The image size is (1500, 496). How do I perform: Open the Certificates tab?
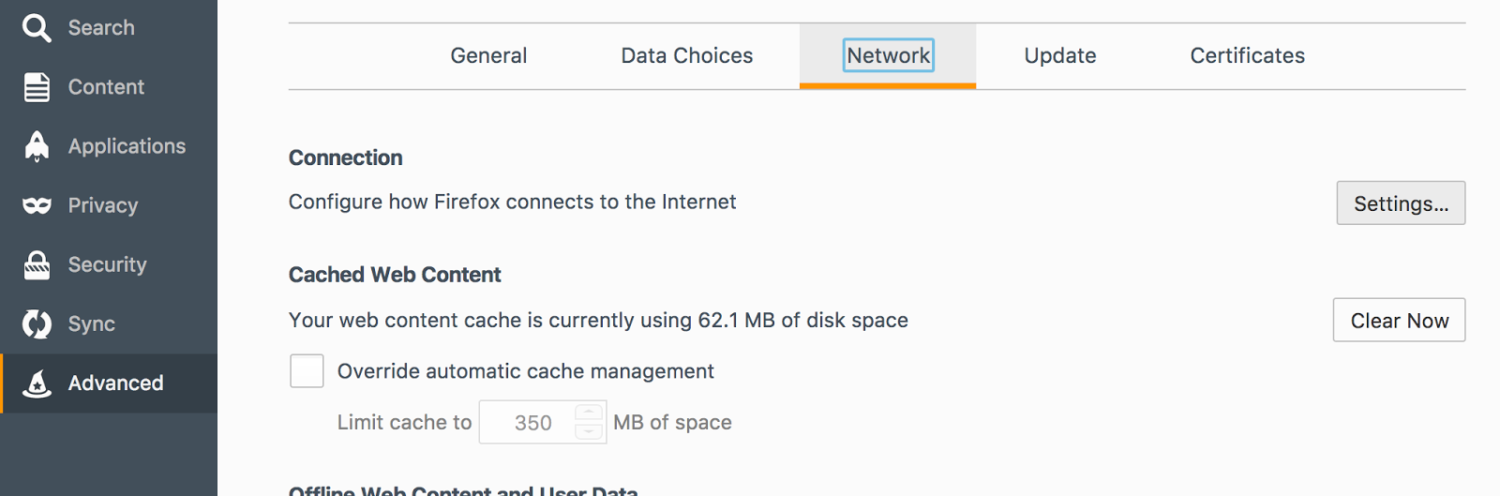click(1247, 56)
